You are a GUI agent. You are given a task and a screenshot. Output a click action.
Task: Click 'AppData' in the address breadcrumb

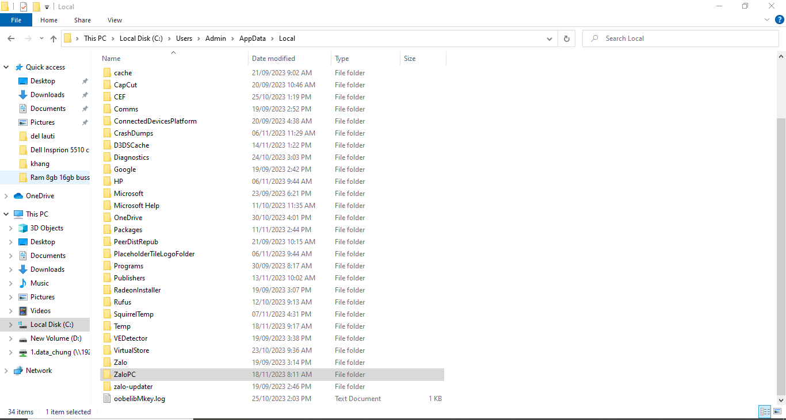(253, 38)
